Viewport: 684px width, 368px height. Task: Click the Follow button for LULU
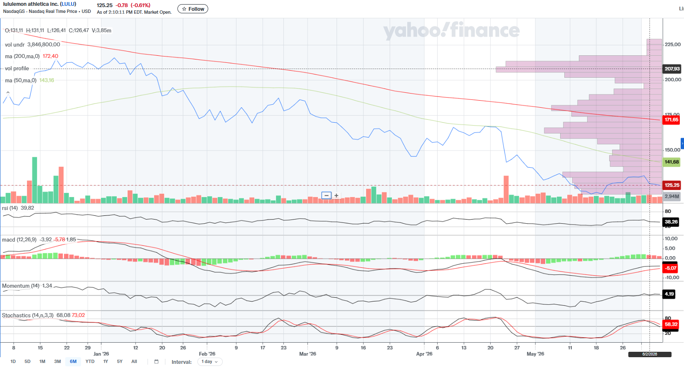pyautogui.click(x=193, y=9)
